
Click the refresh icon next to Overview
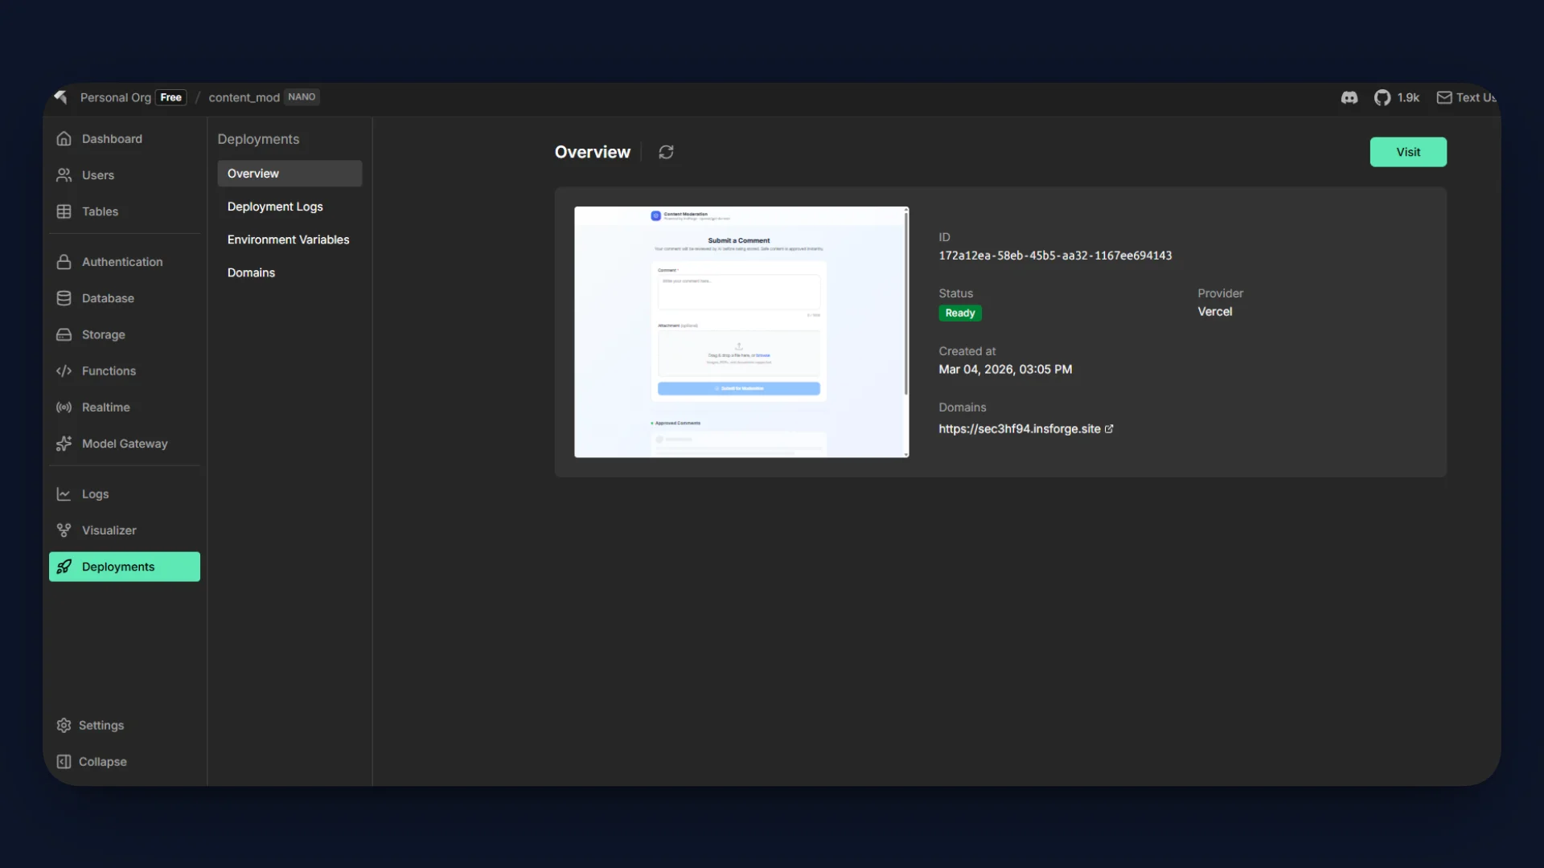pyautogui.click(x=666, y=152)
